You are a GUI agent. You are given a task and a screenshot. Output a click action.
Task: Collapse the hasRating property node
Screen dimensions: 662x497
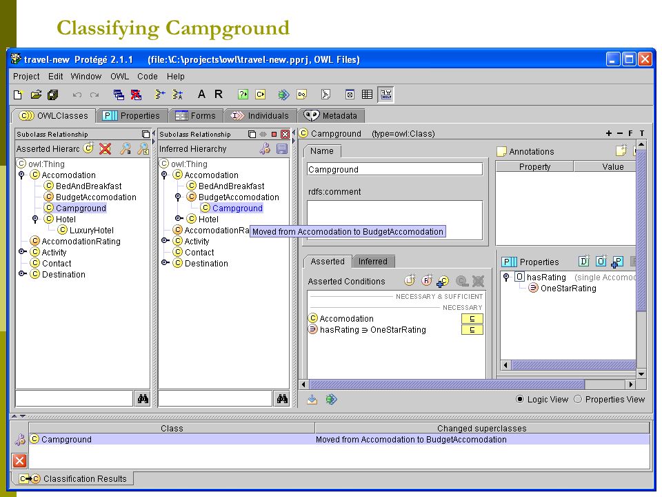point(506,277)
